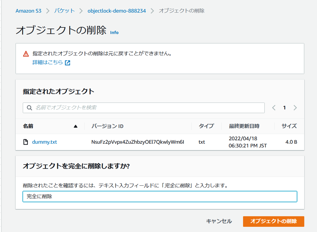Click the orange オブジェクトの削除 button
Screen dimensions: 317x232
tap(273, 221)
